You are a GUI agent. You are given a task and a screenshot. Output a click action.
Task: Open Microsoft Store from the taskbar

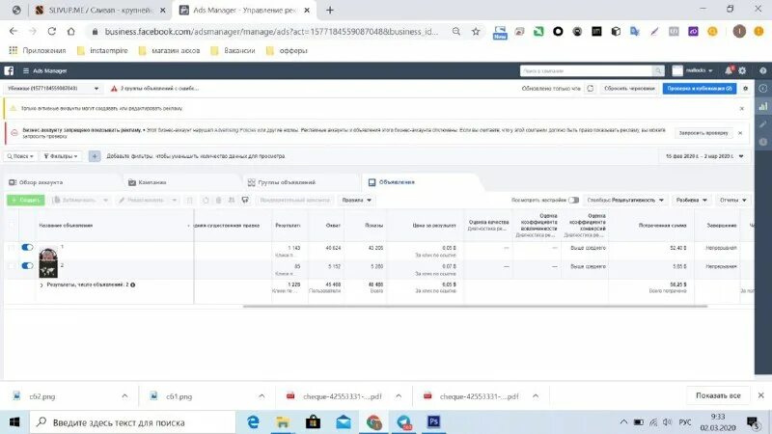(x=313, y=422)
